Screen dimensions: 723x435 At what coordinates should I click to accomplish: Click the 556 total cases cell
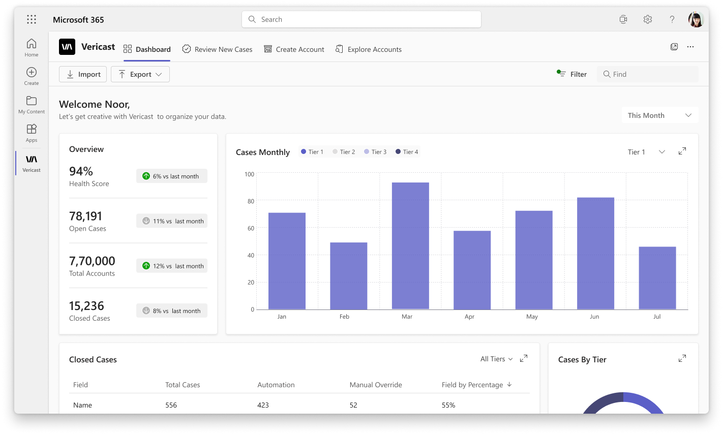(171, 405)
